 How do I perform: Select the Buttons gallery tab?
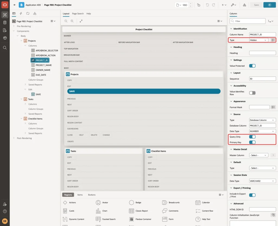point(92,195)
